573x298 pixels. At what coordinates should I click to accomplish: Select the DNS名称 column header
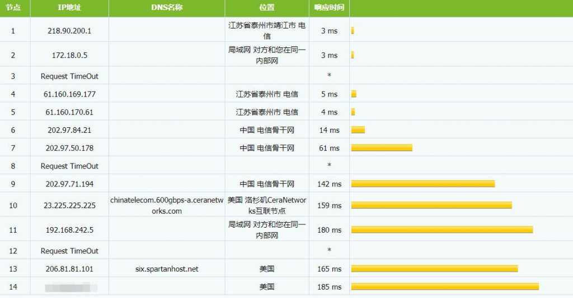pos(167,7)
